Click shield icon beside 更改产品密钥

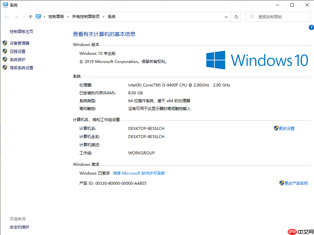[281, 183]
